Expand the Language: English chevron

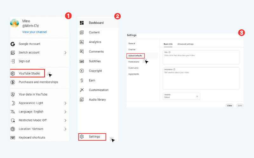65,112
